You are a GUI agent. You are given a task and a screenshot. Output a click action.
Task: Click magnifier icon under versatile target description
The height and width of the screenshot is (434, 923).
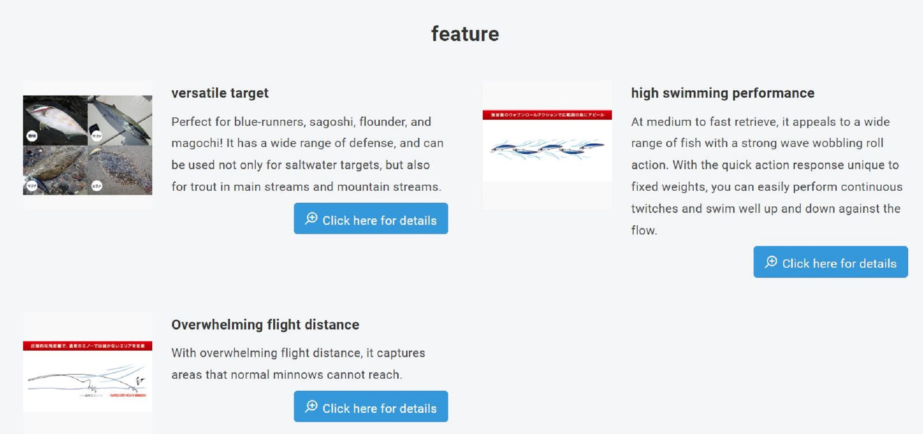312,218
